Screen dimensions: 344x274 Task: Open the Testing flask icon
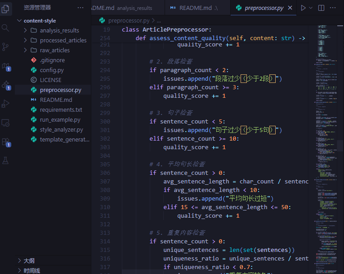tap(5, 160)
